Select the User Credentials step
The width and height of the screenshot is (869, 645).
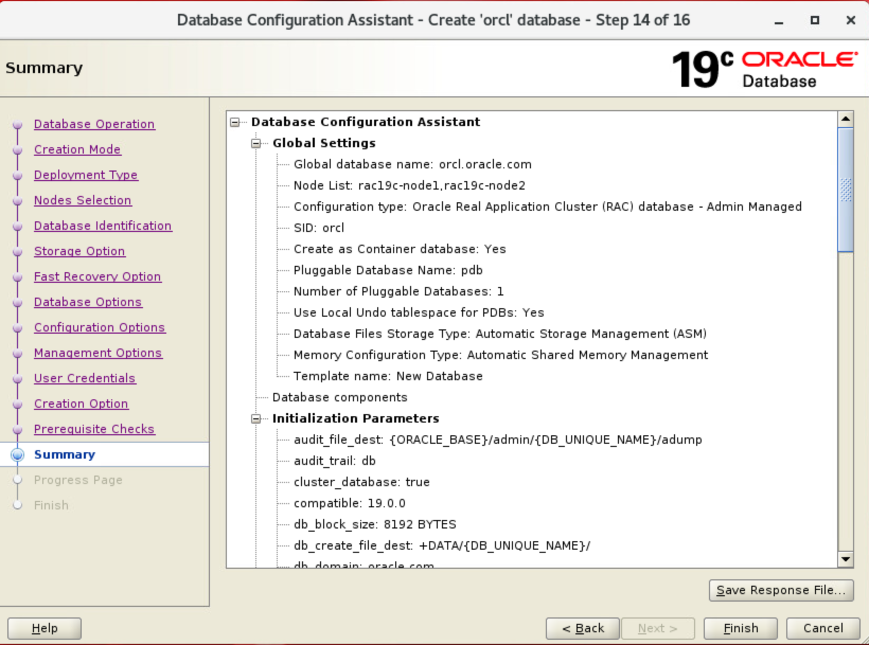point(84,378)
